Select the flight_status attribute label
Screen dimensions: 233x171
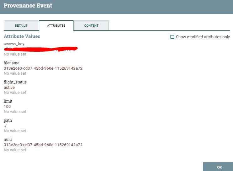15,82
